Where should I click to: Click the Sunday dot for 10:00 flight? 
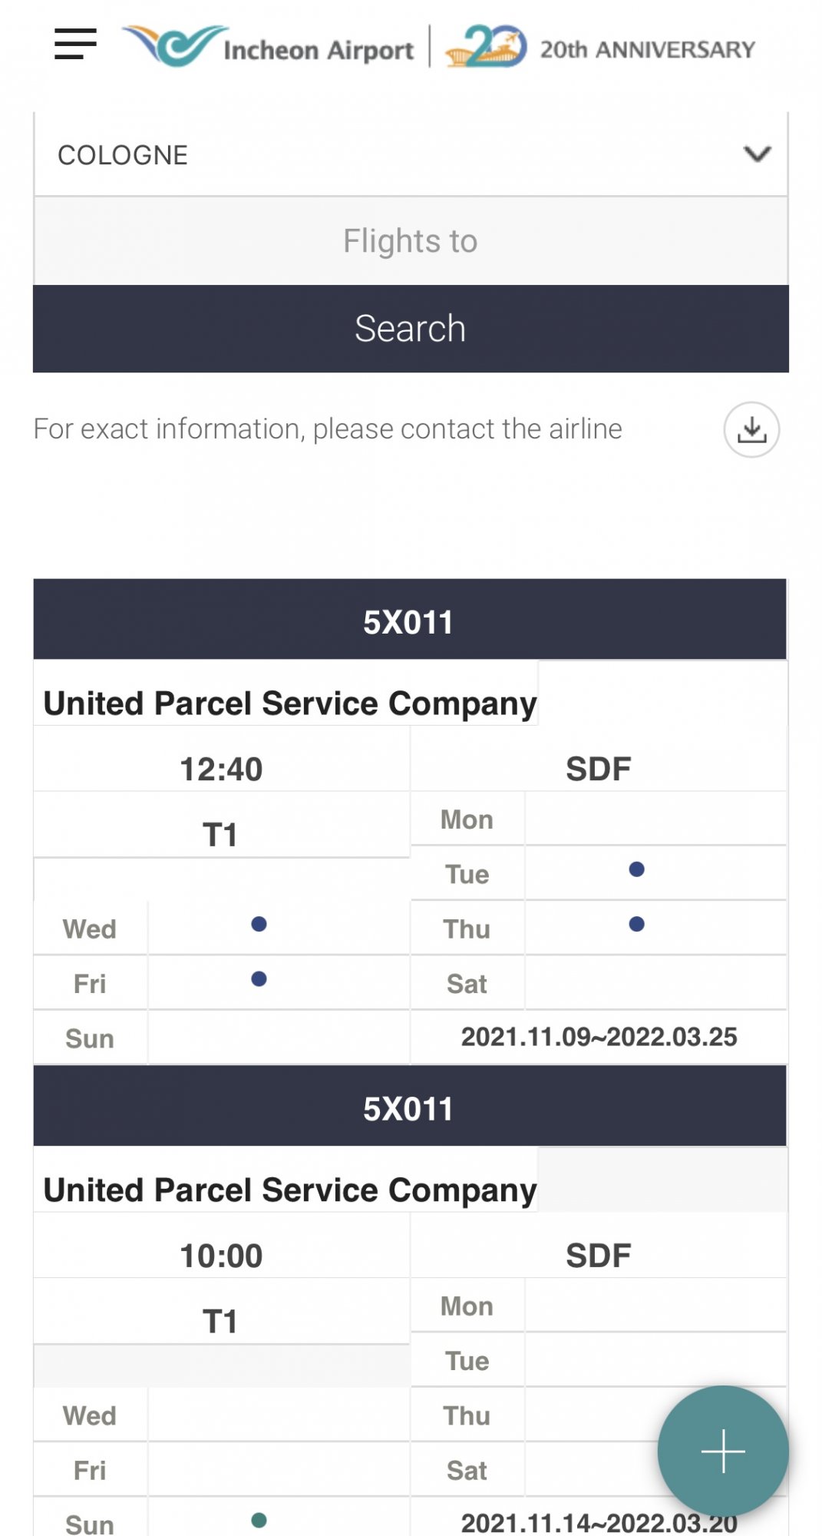(259, 1520)
